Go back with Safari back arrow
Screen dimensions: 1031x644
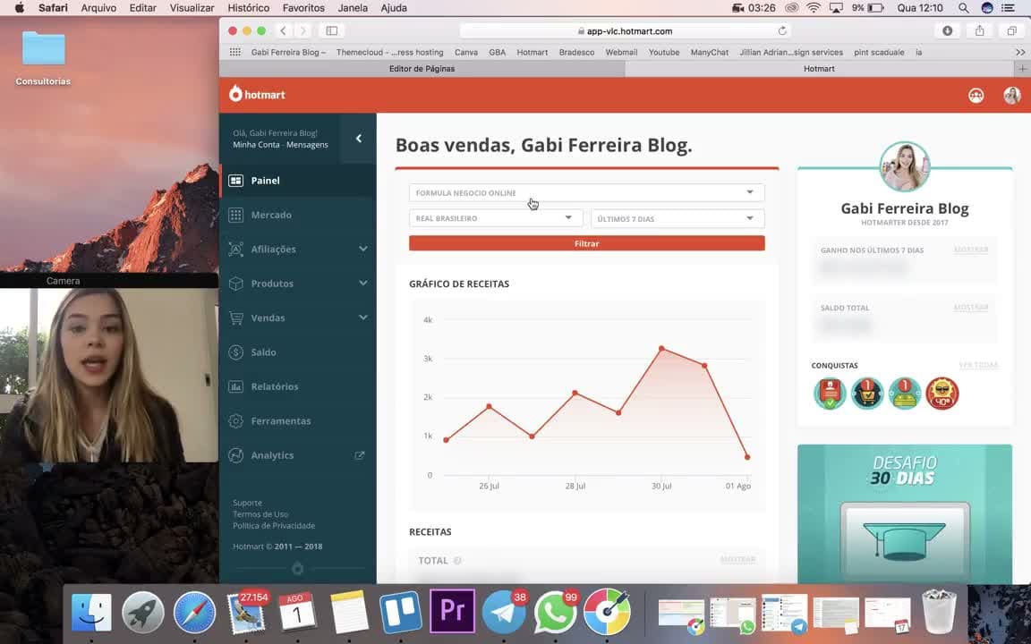click(283, 31)
